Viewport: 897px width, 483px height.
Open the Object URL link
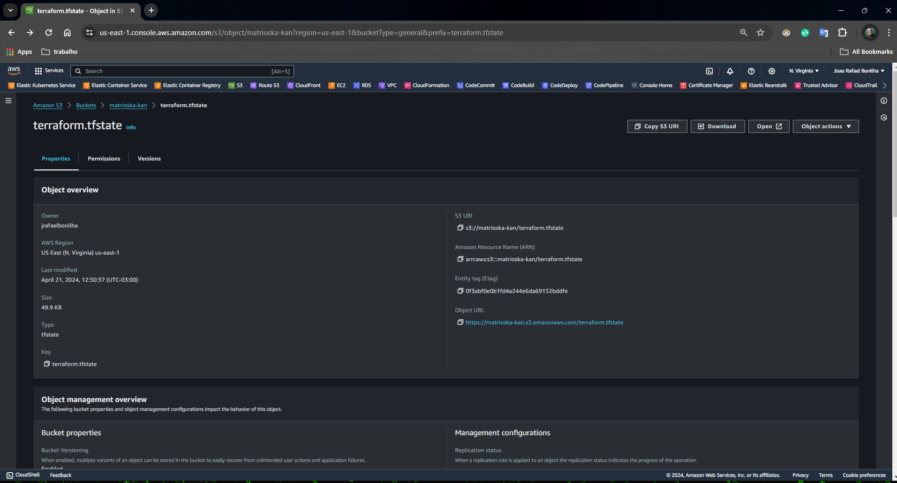pyautogui.click(x=544, y=322)
